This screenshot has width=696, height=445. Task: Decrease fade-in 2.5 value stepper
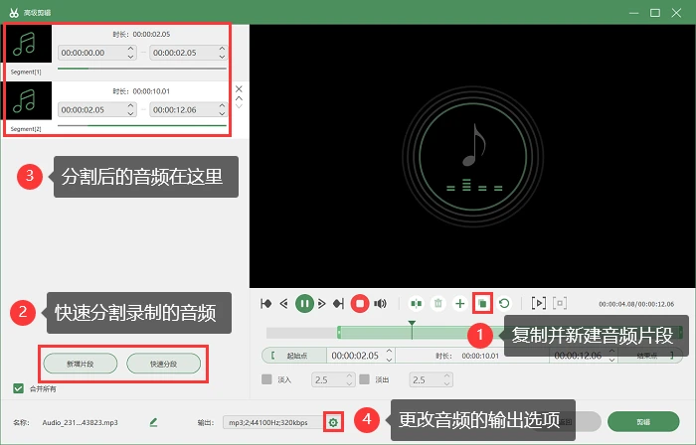[349, 383]
